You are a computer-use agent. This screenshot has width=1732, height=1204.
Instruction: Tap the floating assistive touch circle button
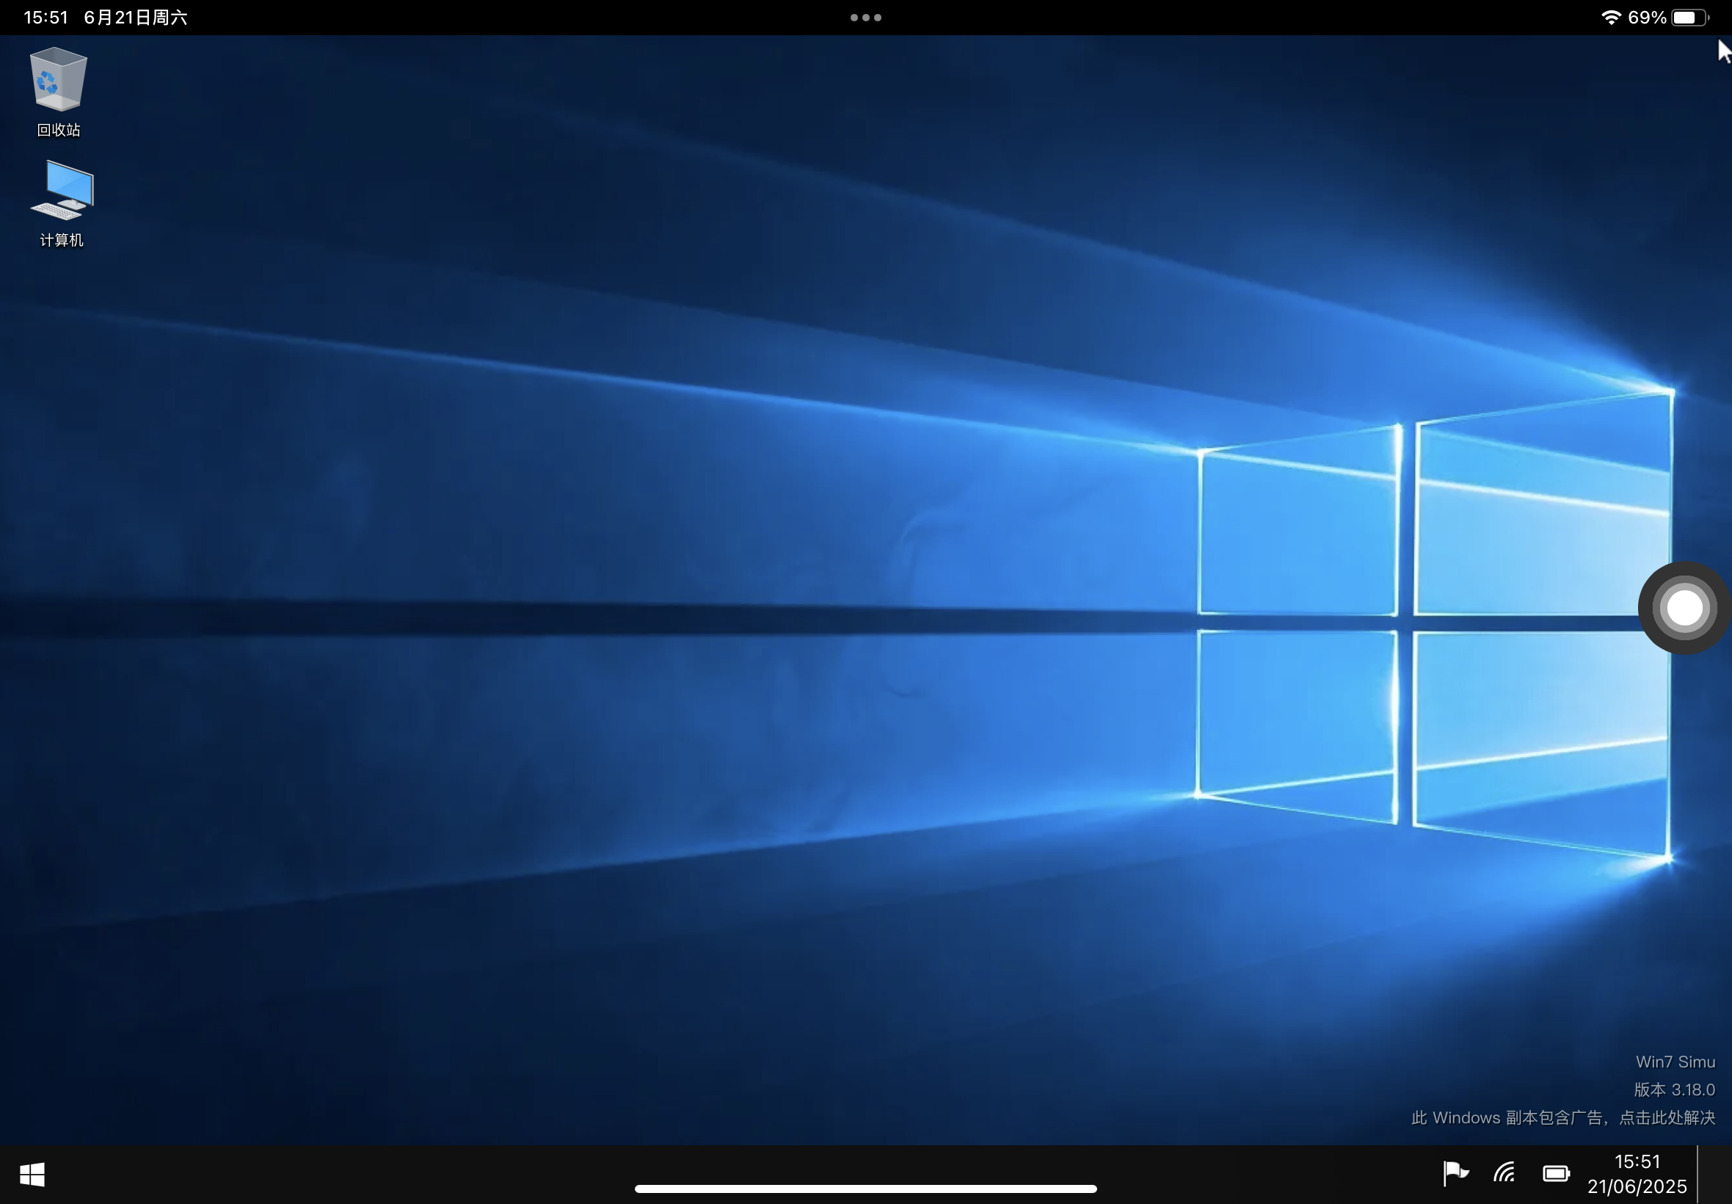tap(1684, 607)
